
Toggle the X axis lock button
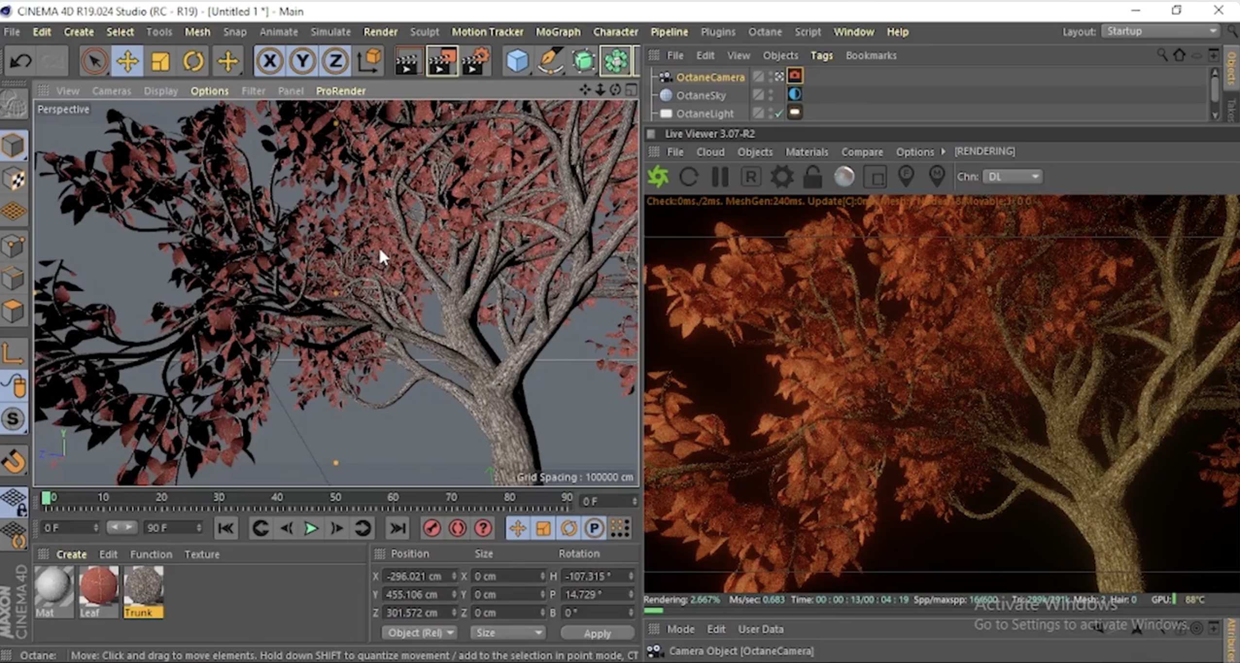[x=270, y=60]
